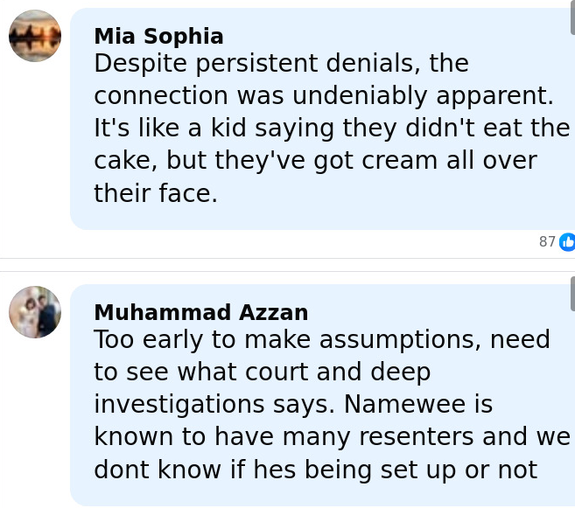Image resolution: width=575 pixels, height=508 pixels.
Task: Click the divider line between the two comments
Action: (287, 259)
